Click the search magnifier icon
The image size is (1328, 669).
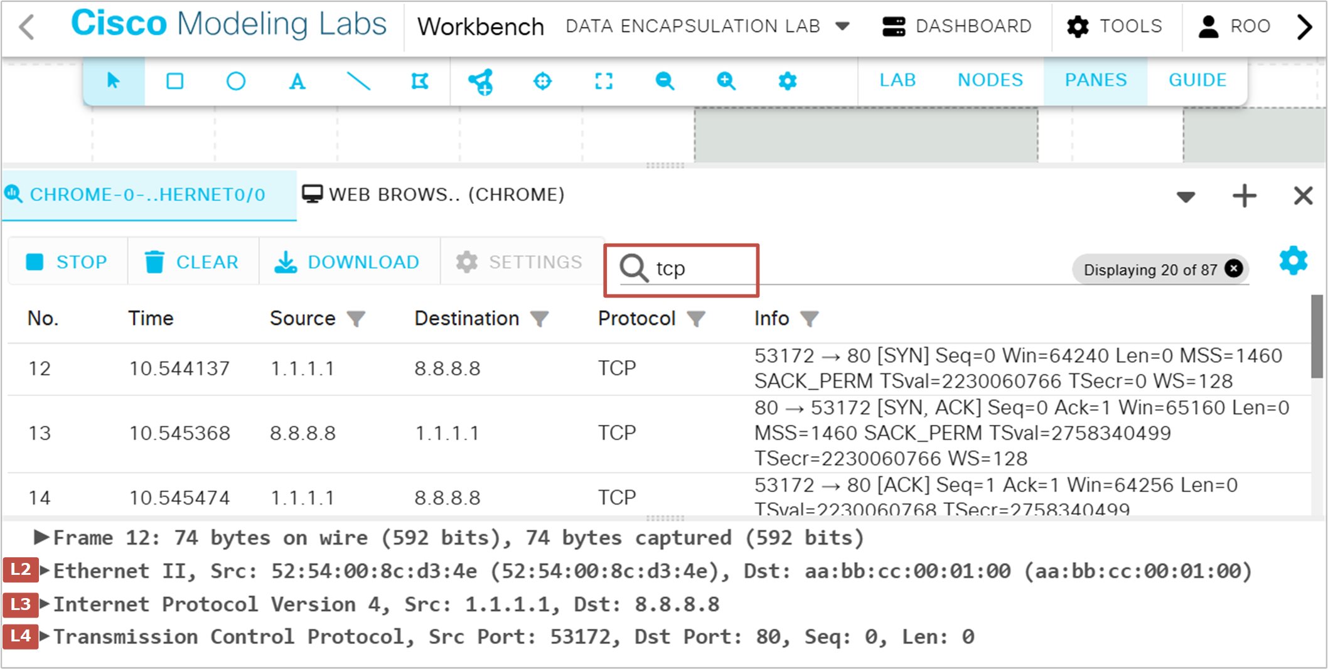(634, 268)
